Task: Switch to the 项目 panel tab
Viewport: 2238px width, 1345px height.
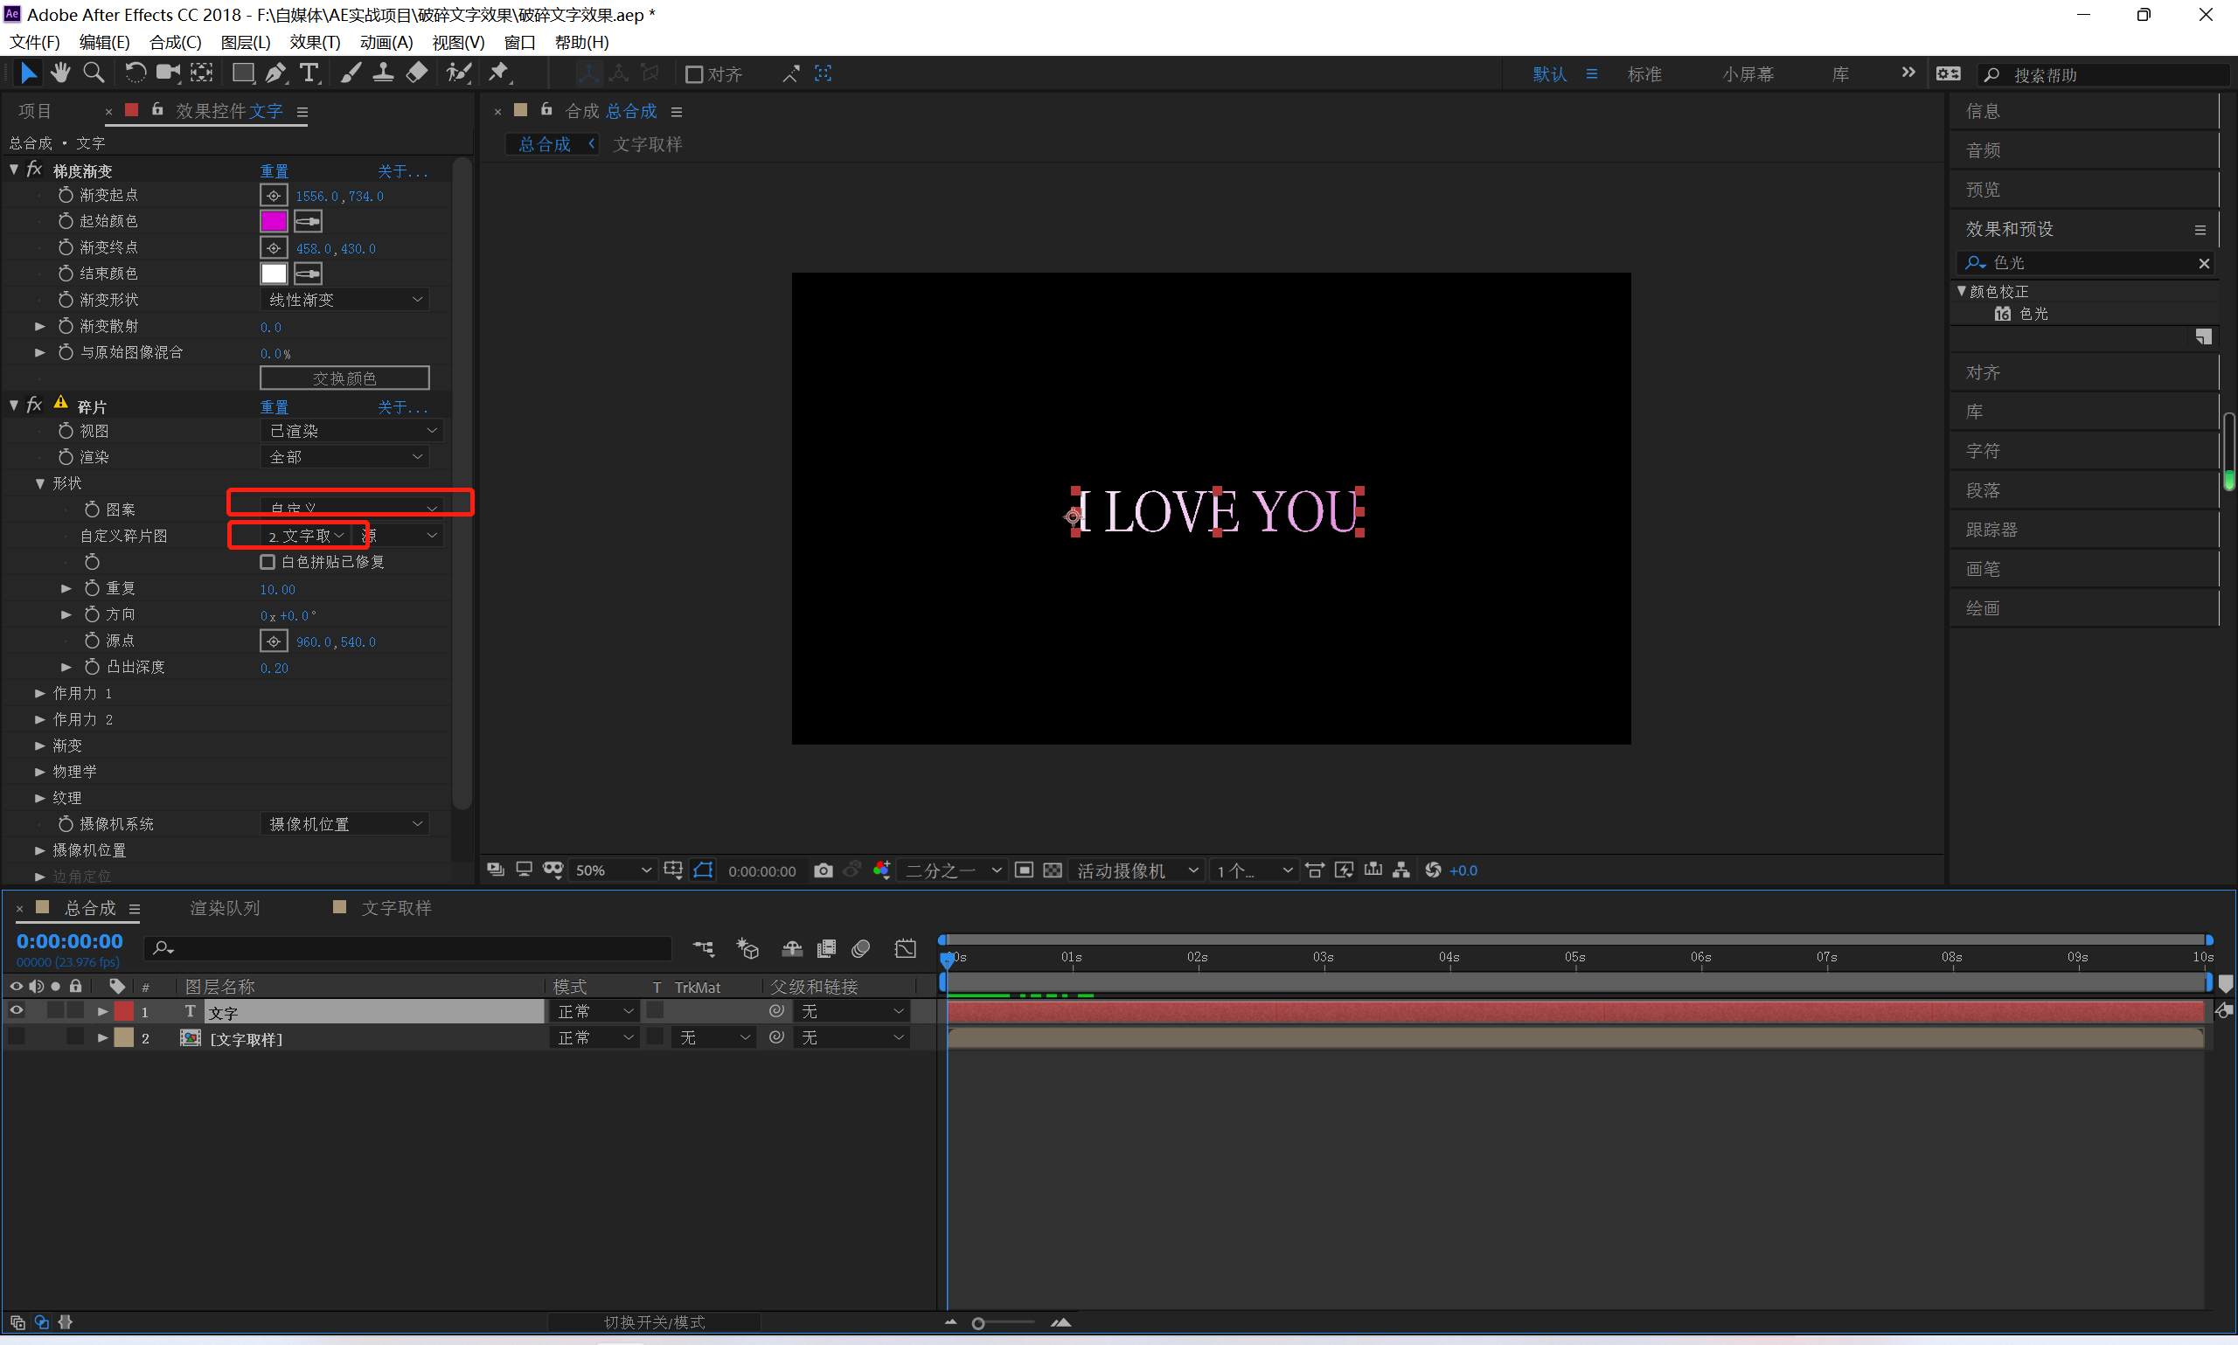Action: coord(34,112)
